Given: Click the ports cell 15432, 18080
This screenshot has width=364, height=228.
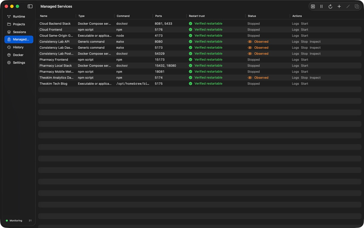Looking at the screenshot, I should 165,66.
